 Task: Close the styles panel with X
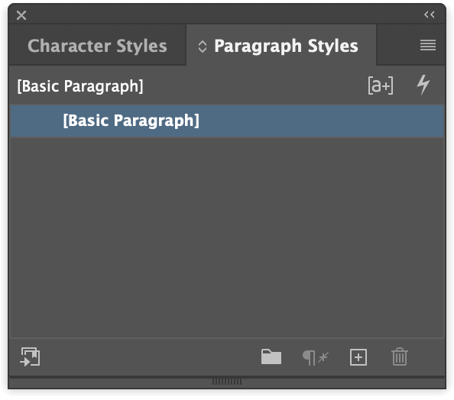[x=21, y=15]
